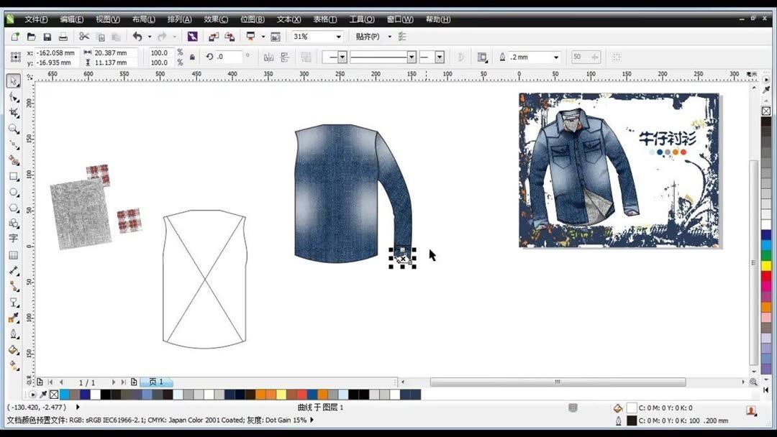Image resolution: width=777 pixels, height=437 pixels.
Task: Open the outline style dropdown
Action: (410, 57)
